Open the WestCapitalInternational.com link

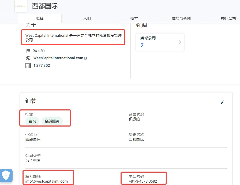tap(58, 58)
